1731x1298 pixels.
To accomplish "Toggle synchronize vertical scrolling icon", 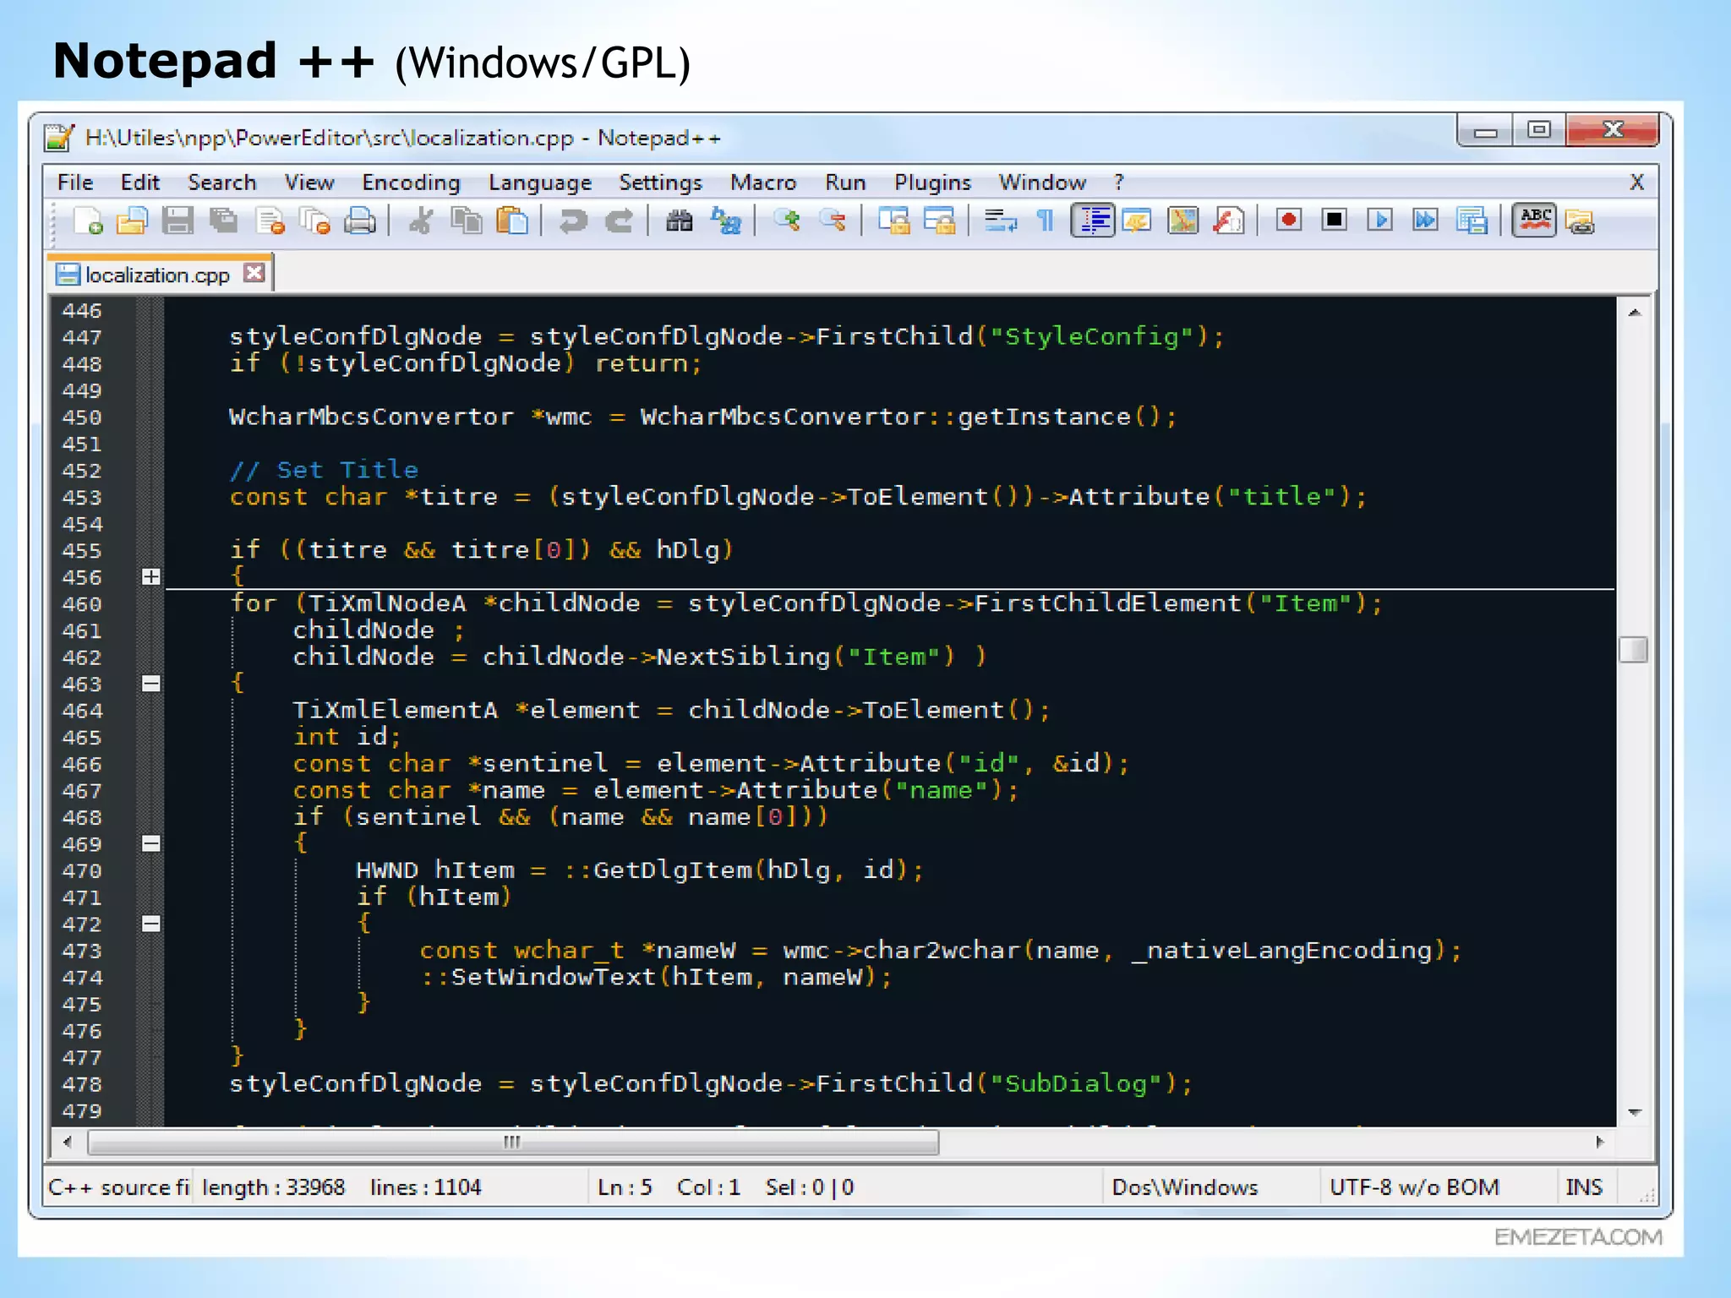I will (x=894, y=221).
